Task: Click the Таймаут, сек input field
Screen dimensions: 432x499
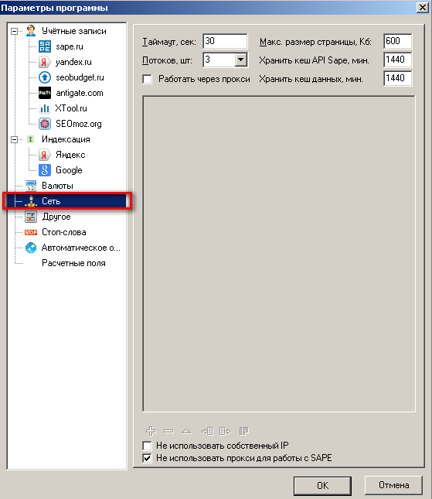Action: pos(225,41)
